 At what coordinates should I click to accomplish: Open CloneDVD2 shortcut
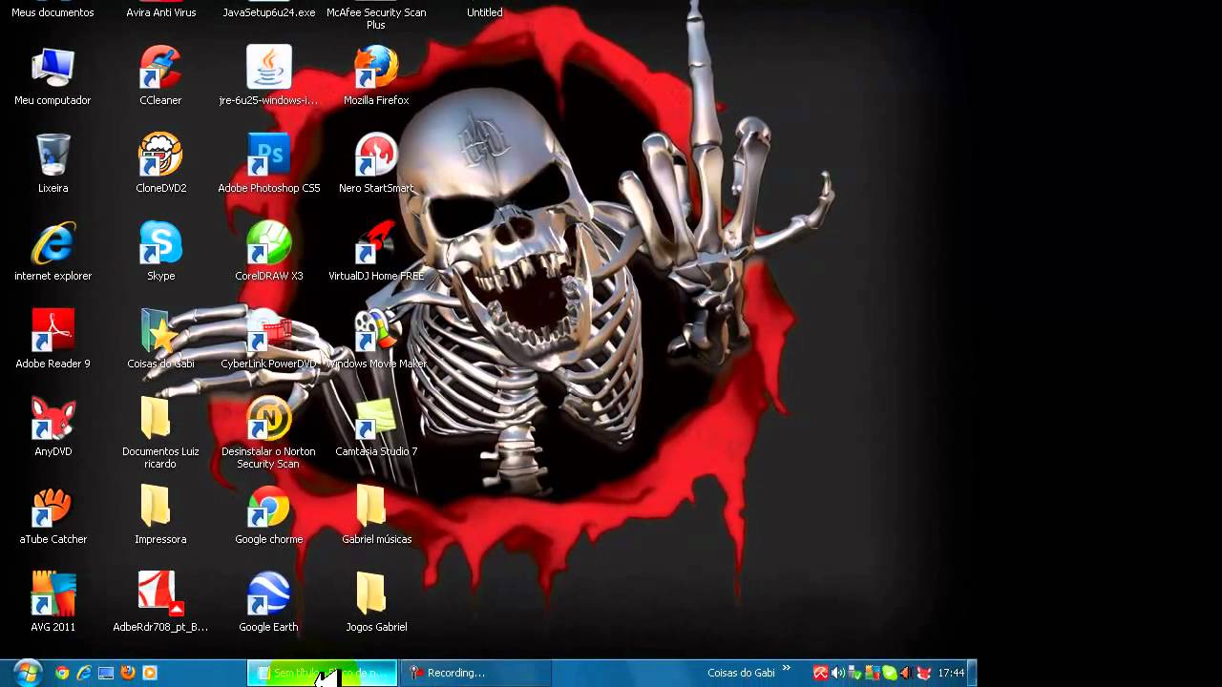(x=160, y=164)
